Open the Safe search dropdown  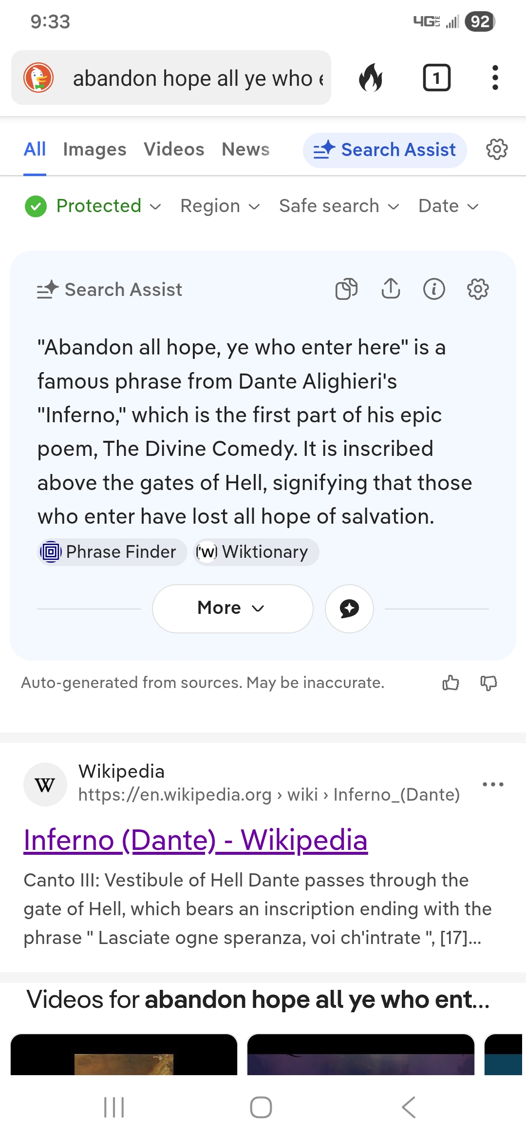[x=339, y=206]
